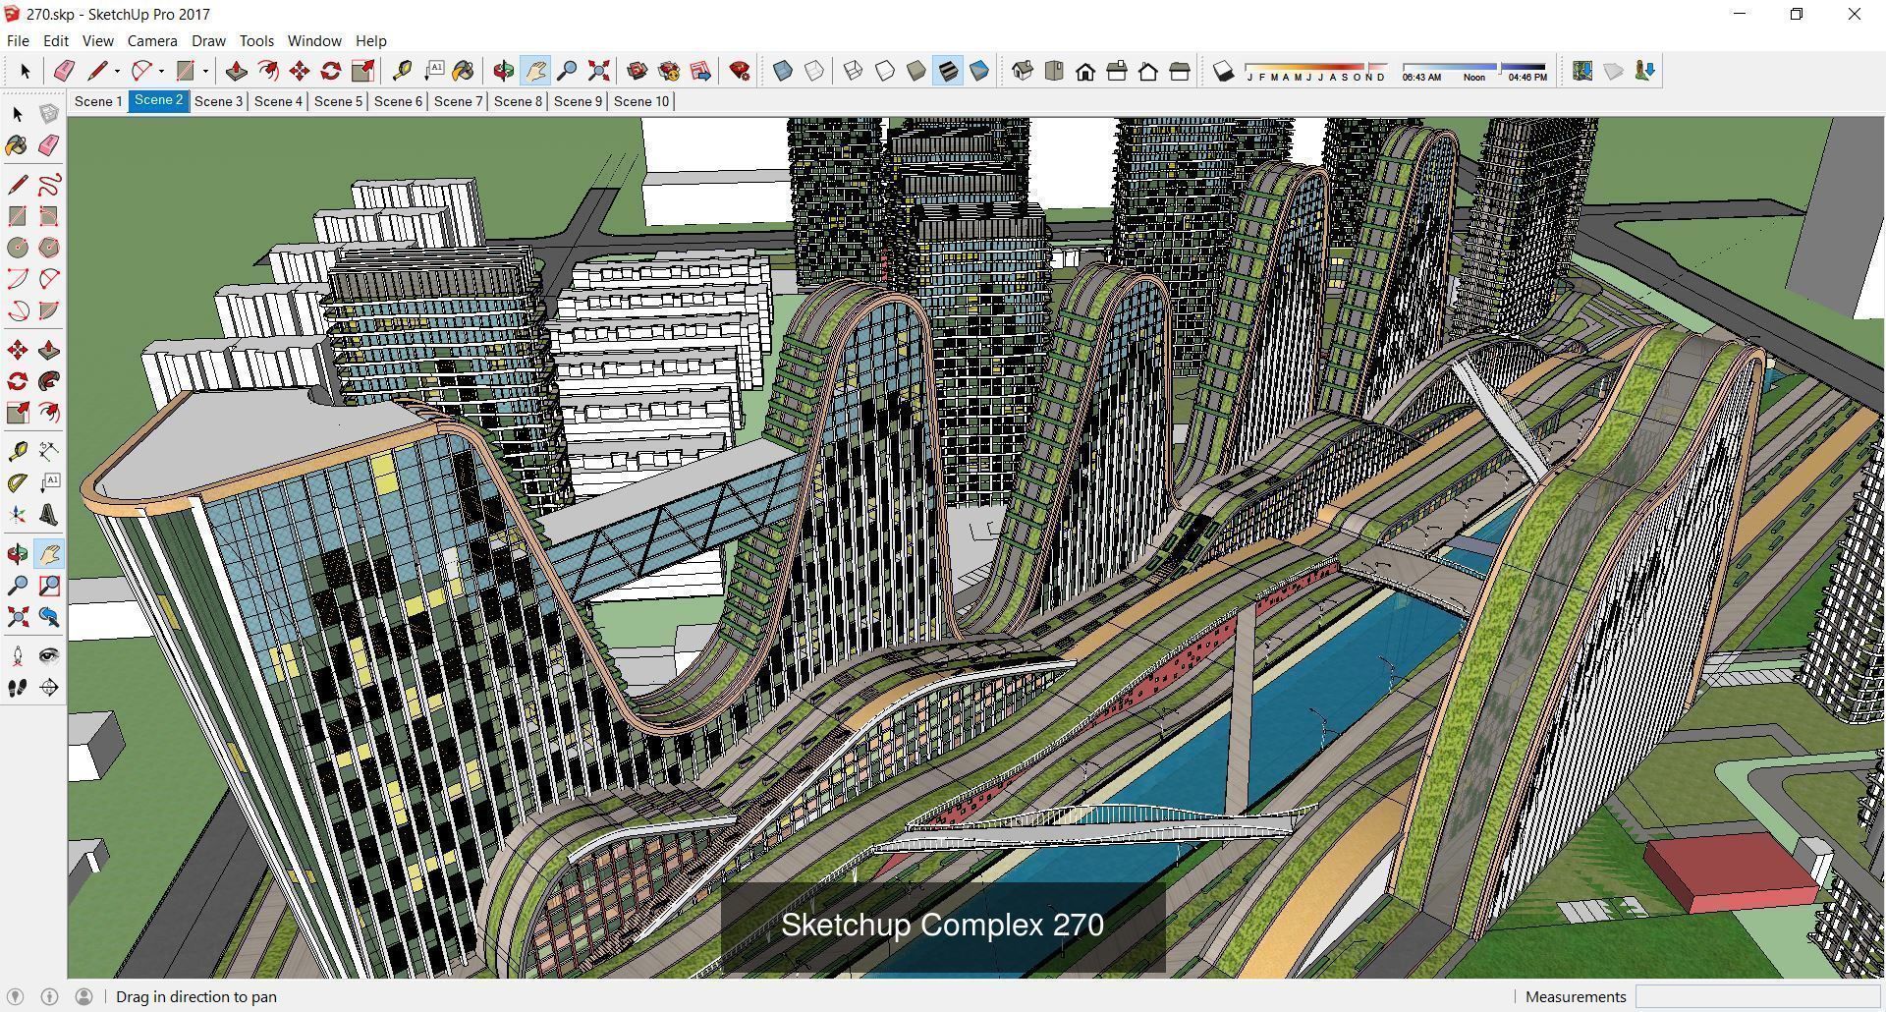Click the Measurements input box
Viewport: 1886px width, 1012px height.
(1757, 996)
